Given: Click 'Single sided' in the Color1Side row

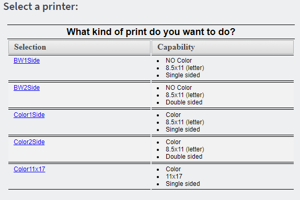Looking at the screenshot, I should tap(183, 130).
